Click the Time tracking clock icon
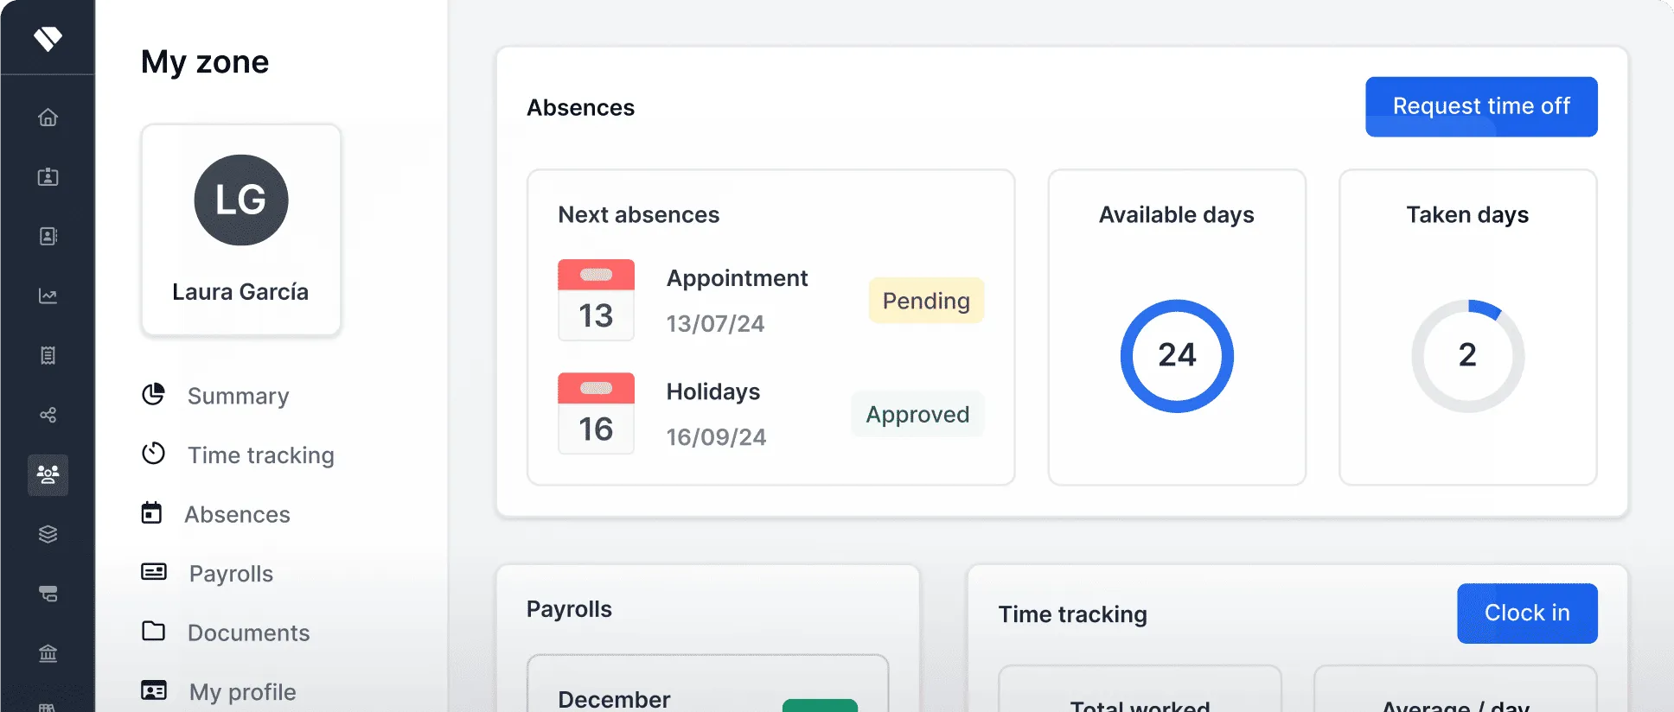This screenshot has height=712, width=1674. pyautogui.click(x=153, y=453)
